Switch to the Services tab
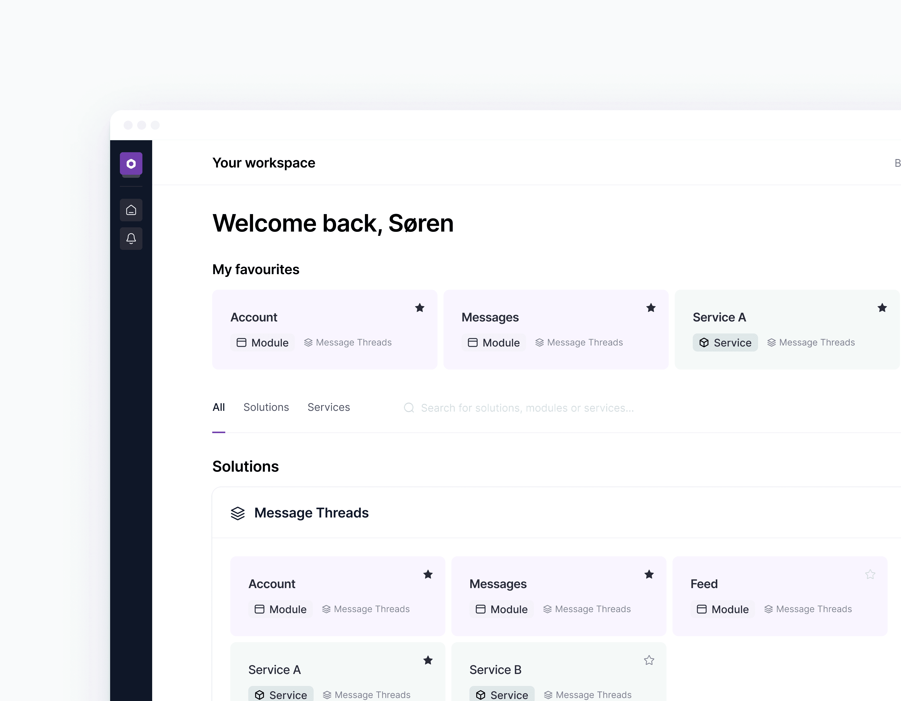Viewport: 901px width, 701px height. [x=328, y=407]
